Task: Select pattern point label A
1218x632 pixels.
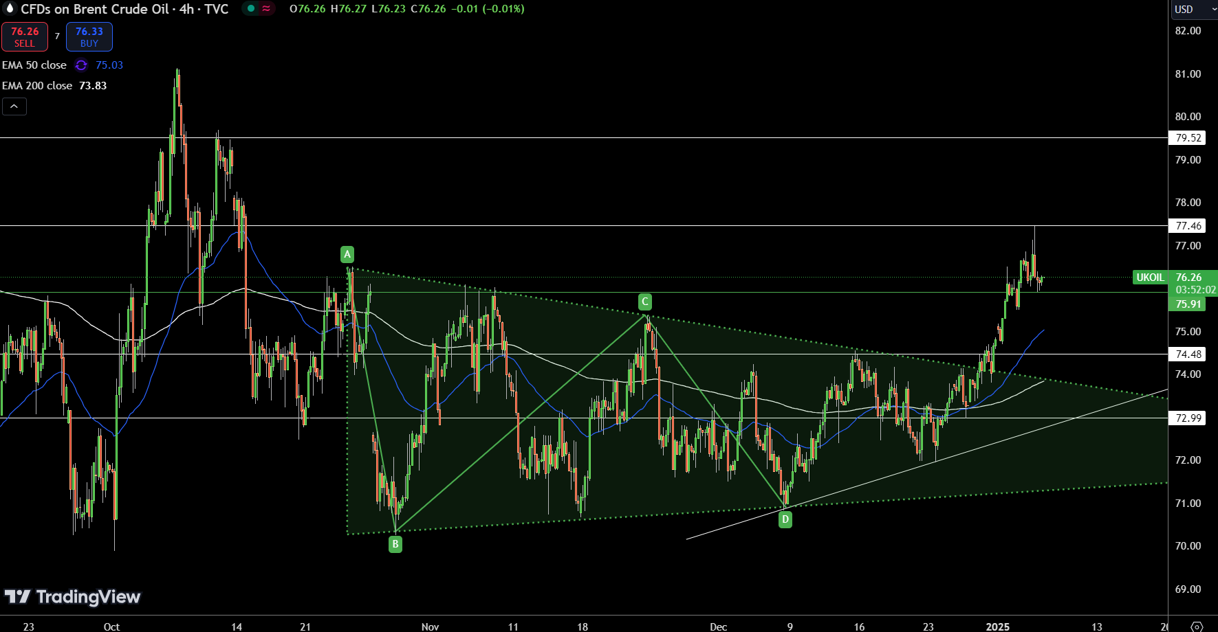Action: [347, 255]
